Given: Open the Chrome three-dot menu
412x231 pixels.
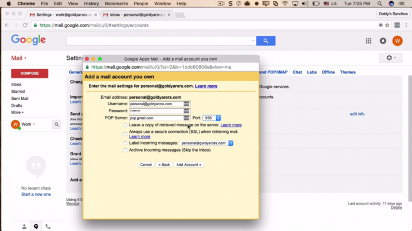Looking at the screenshot, I should pyautogui.click(x=406, y=25).
